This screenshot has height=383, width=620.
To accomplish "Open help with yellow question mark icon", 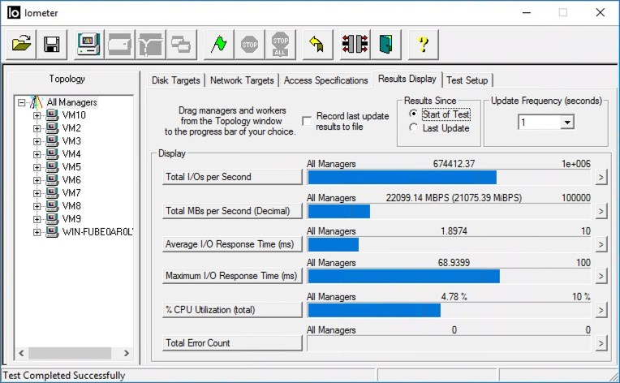I will (423, 45).
